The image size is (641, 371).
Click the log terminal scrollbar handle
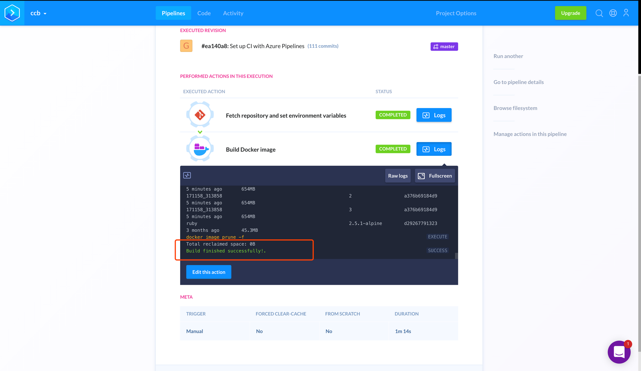(x=456, y=256)
